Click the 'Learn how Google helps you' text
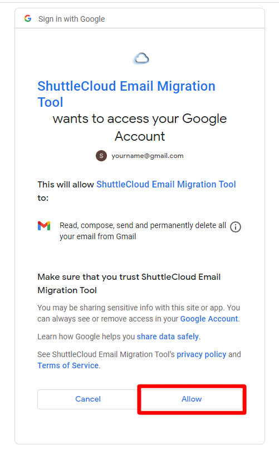Screen dimensions: 279x455 (86, 337)
